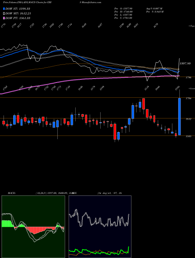195x258 pixels.
Task: Click the ADX (14 day) values text
Action: tap(110, 193)
